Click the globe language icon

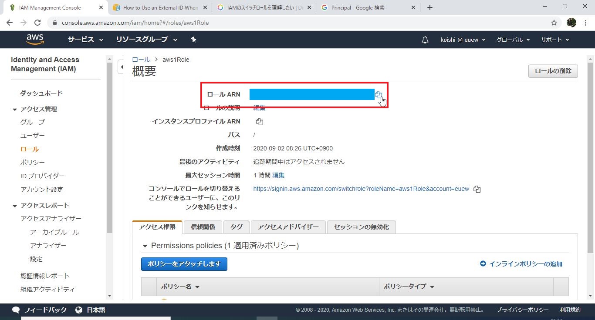click(x=79, y=310)
